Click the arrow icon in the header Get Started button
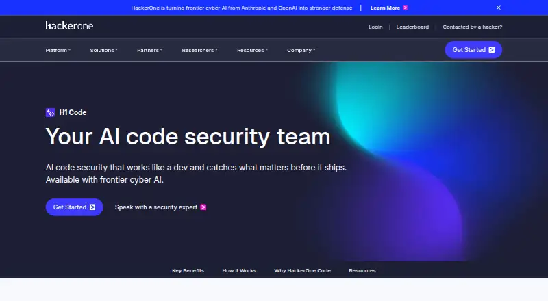 click(x=492, y=50)
